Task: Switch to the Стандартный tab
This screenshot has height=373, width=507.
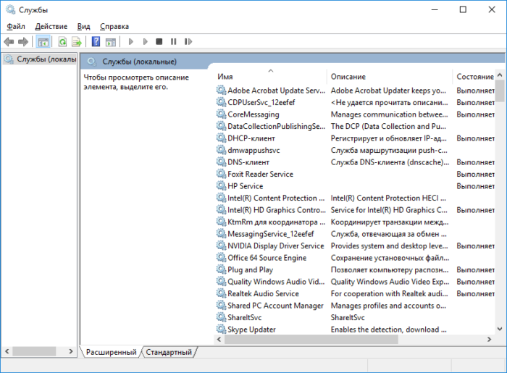Action: (169, 352)
